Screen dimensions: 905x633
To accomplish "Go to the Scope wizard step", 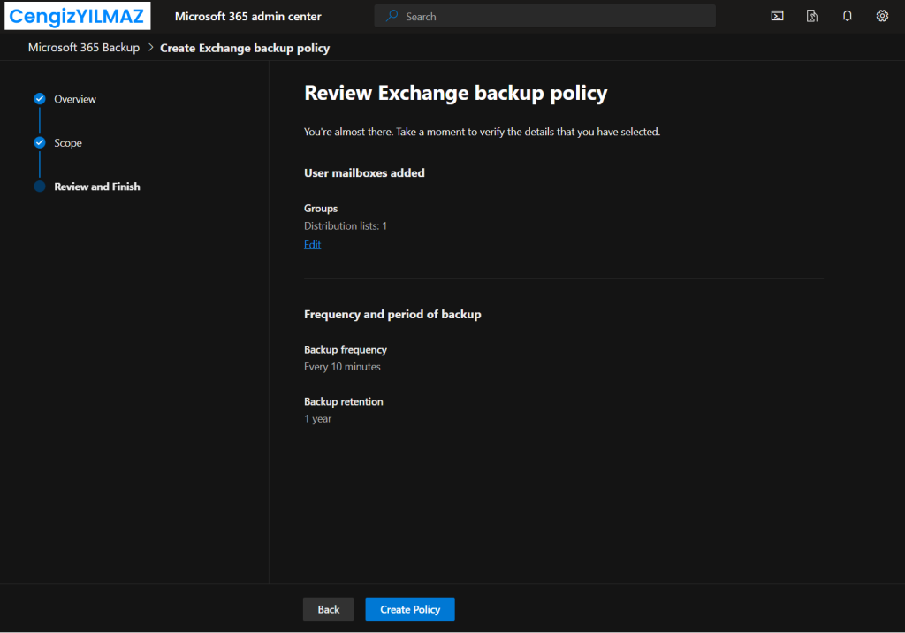I will coord(68,143).
